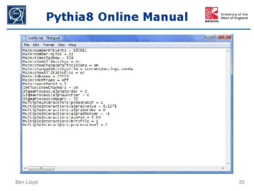
Task: Open the Format menu
Action: (48, 45)
